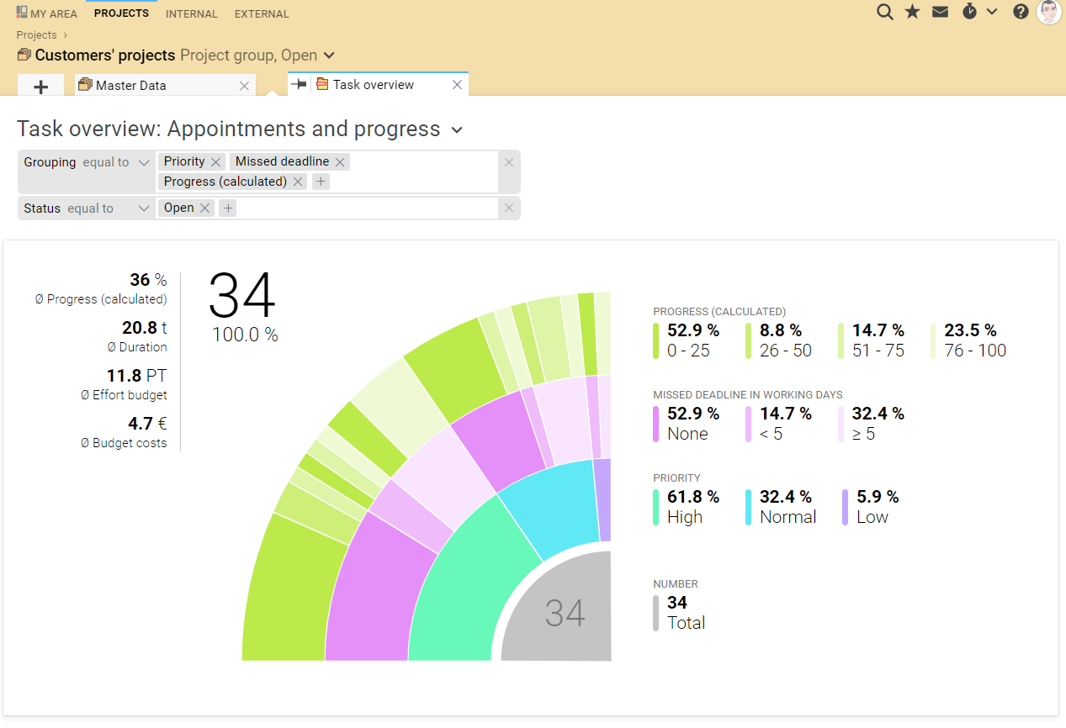The image size is (1066, 728).
Task: Add a new tab with plus button
Action: (40, 86)
